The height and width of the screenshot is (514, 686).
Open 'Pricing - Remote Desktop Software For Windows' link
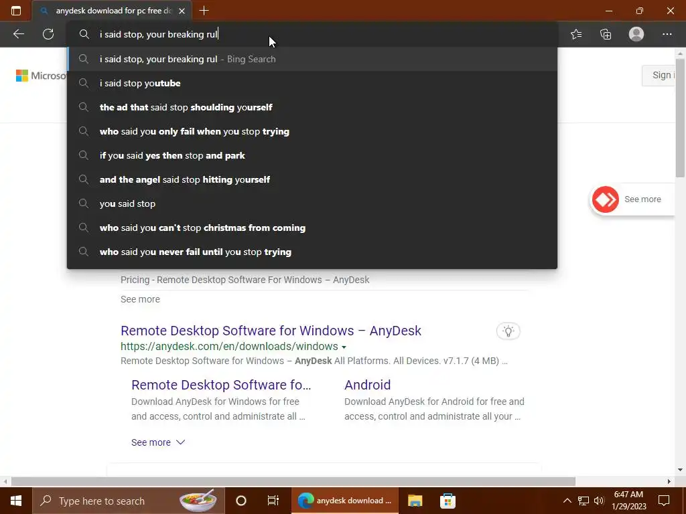click(245, 280)
